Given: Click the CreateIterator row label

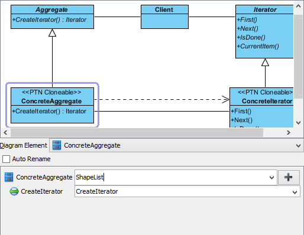Looking at the screenshot, I should (x=42, y=191).
